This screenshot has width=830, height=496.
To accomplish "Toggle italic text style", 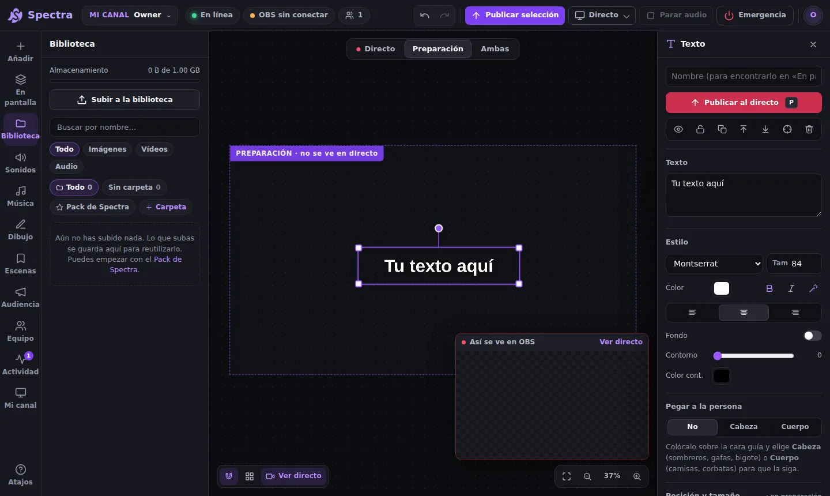I will click(x=791, y=288).
